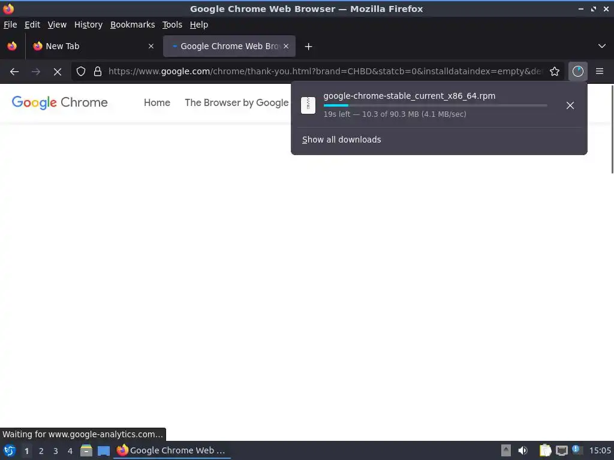
Task: Open the Tools menu
Action: [172, 25]
